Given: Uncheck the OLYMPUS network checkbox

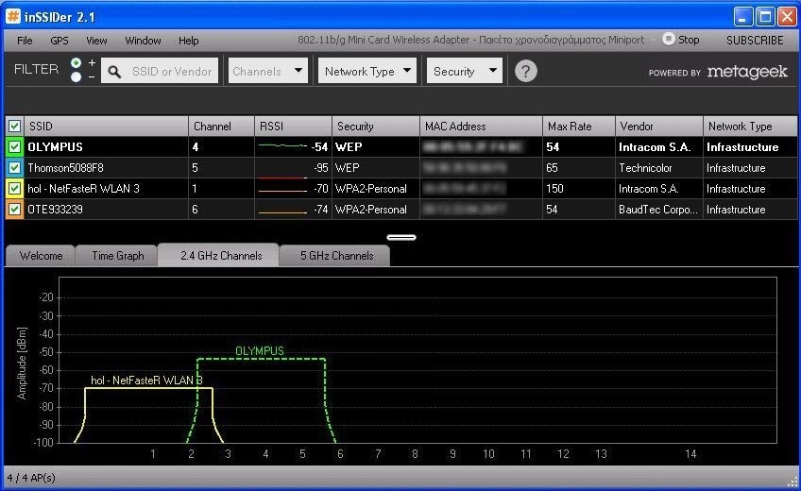Looking at the screenshot, I should (14, 147).
